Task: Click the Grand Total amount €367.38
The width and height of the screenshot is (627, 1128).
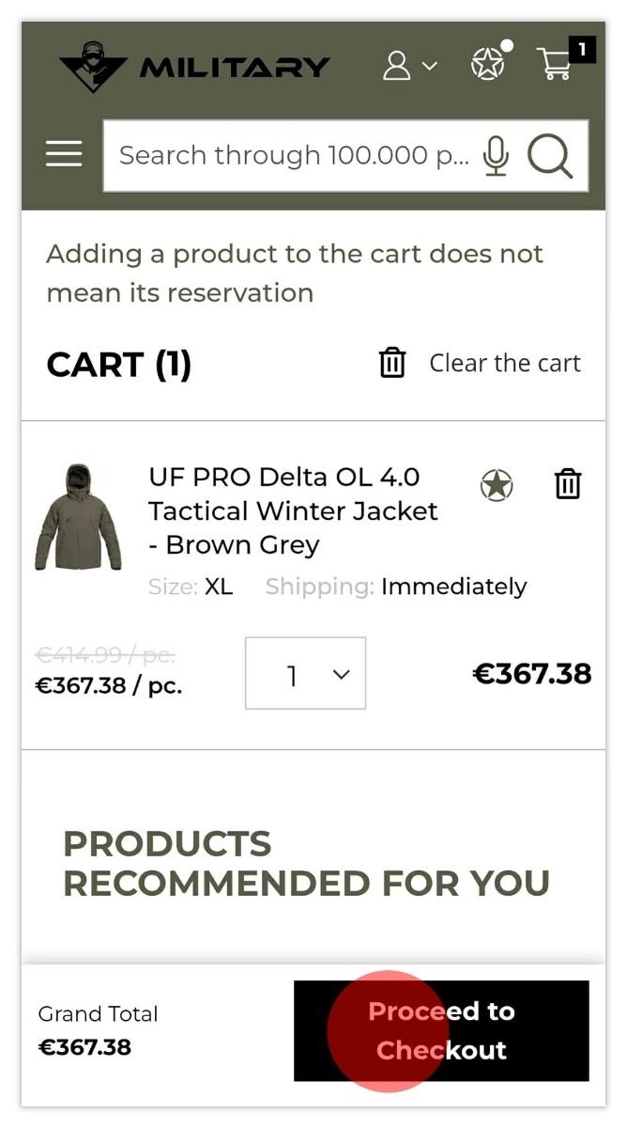Action: coord(84,1047)
